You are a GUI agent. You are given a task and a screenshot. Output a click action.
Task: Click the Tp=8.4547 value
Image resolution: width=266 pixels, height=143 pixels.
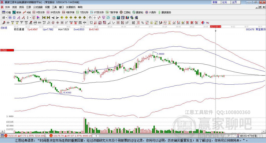pos(32,30)
